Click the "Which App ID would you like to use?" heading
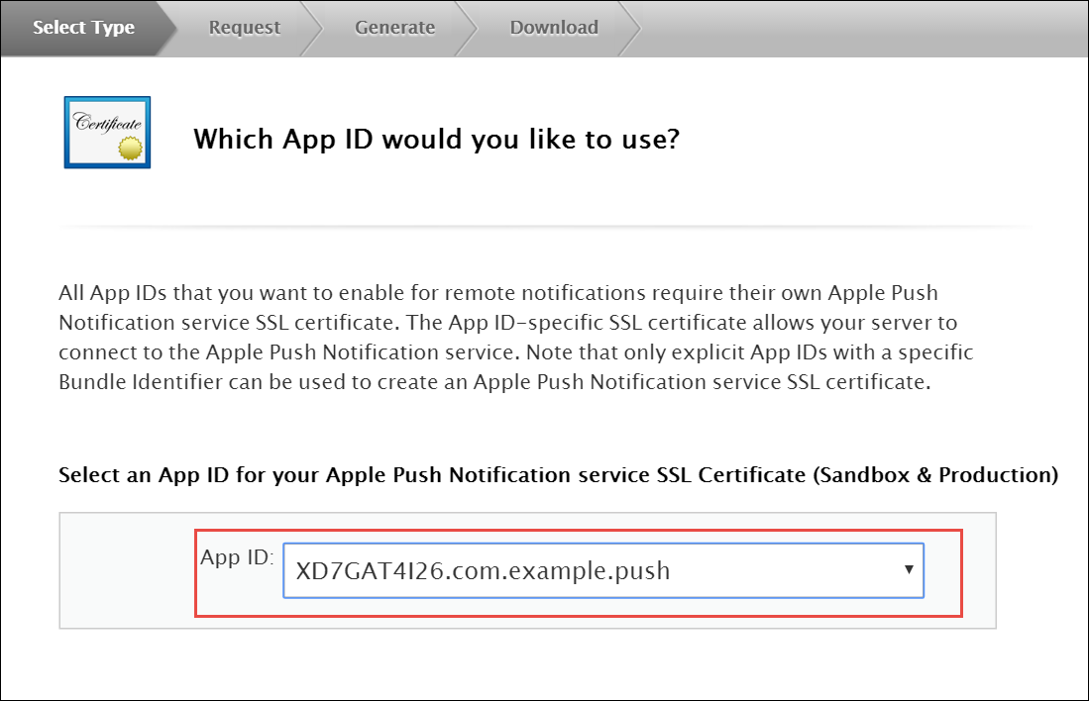Viewport: 1089px width, 701px height. coord(436,139)
